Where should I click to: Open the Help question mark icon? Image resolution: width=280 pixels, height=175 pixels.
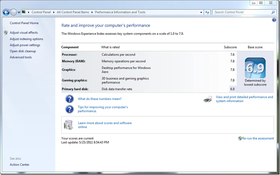pos(274,20)
